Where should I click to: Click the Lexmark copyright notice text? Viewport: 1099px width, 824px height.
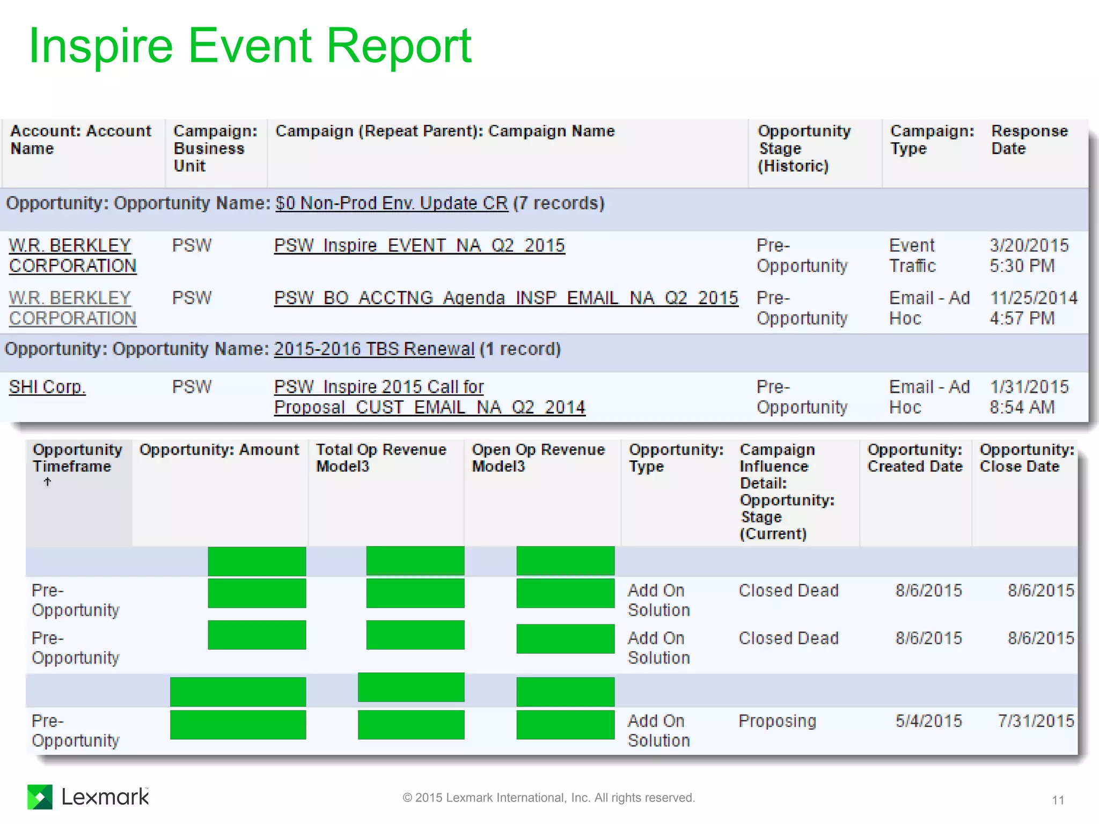pyautogui.click(x=548, y=798)
